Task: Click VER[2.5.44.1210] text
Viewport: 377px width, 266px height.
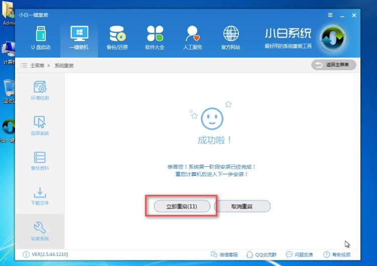Action: (x=50, y=254)
